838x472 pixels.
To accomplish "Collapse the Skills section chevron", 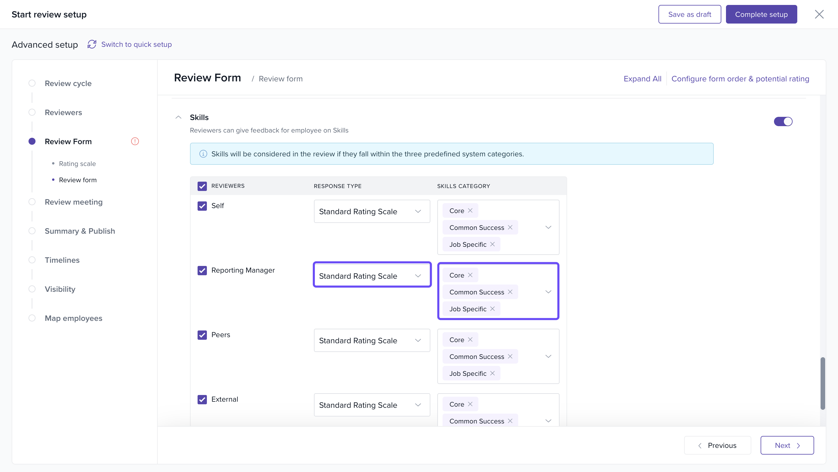I will [x=178, y=117].
